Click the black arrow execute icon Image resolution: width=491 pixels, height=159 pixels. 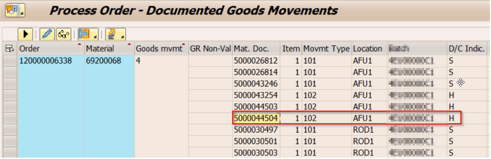25,34
